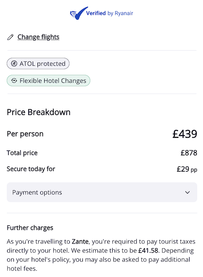203x277 pixels.
Task: Click the Price Breakdown heading
Action: tap(38, 112)
